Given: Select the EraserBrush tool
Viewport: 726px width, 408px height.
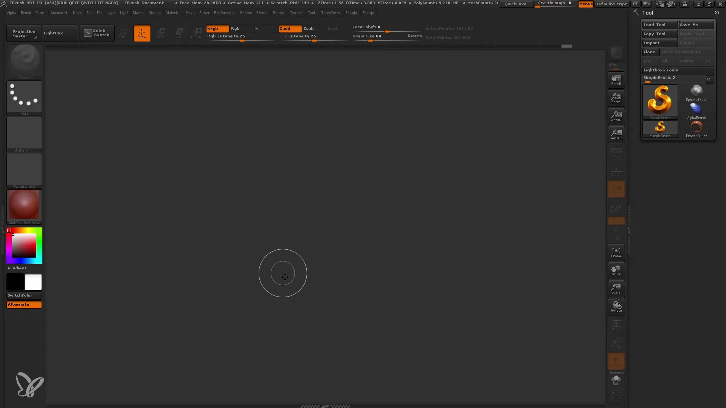Looking at the screenshot, I should [696, 128].
